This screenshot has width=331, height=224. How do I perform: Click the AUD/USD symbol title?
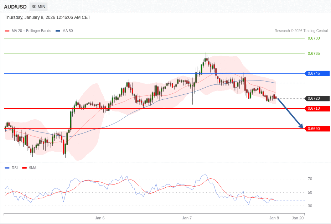coord(15,6)
